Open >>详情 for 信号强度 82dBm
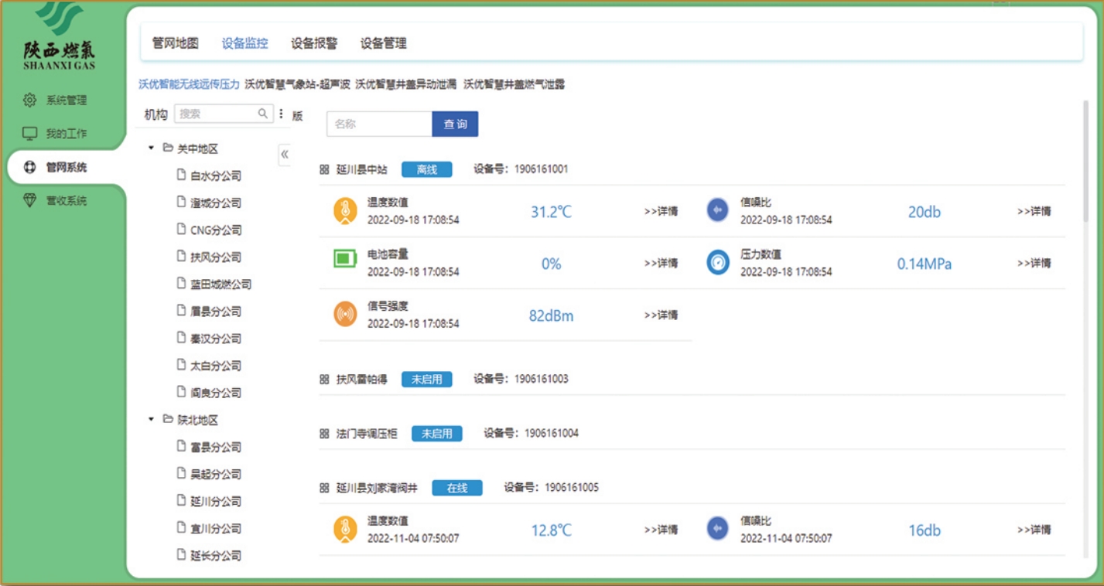 [x=661, y=315]
